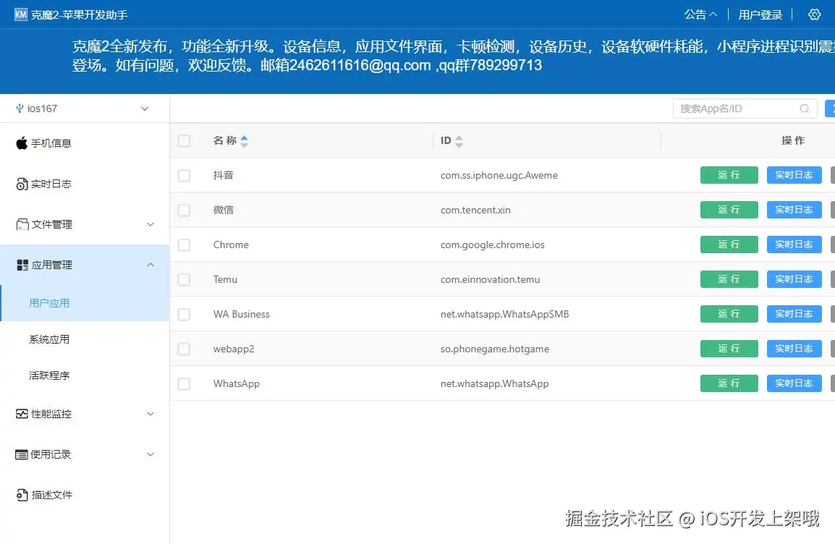Screen dimensions: 835x544
Task: Click the search magnifier in the App search box
Action: 805,108
